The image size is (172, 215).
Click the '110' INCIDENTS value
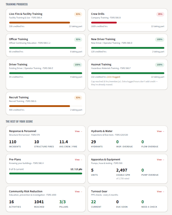click(13, 142)
